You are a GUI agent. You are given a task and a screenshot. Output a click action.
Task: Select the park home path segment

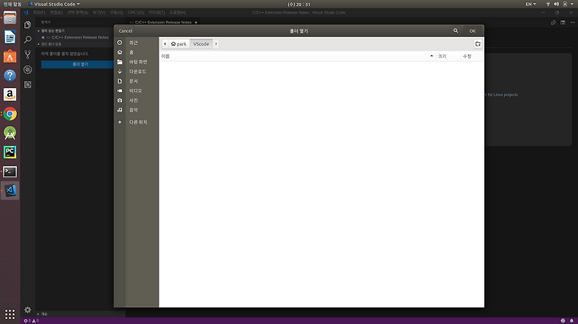tap(179, 44)
